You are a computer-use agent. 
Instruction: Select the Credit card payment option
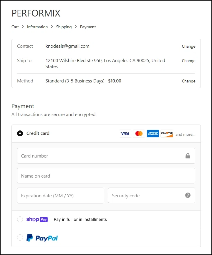20,133
